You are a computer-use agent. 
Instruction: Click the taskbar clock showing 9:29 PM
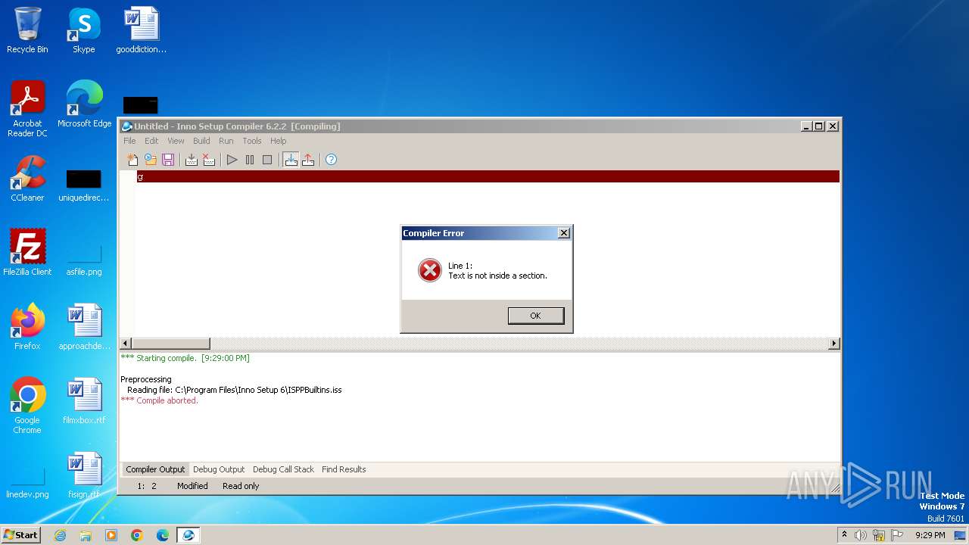pos(930,535)
